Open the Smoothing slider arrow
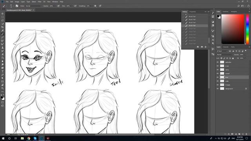This screenshot has width=251, height=141. 92,6
